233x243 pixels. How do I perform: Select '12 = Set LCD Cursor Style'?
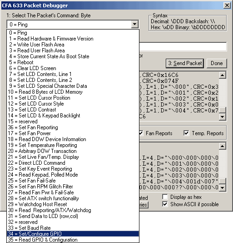(x=73, y=104)
